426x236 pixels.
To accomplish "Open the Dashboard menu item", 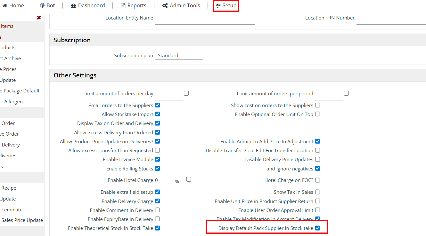I will pyautogui.click(x=91, y=5).
